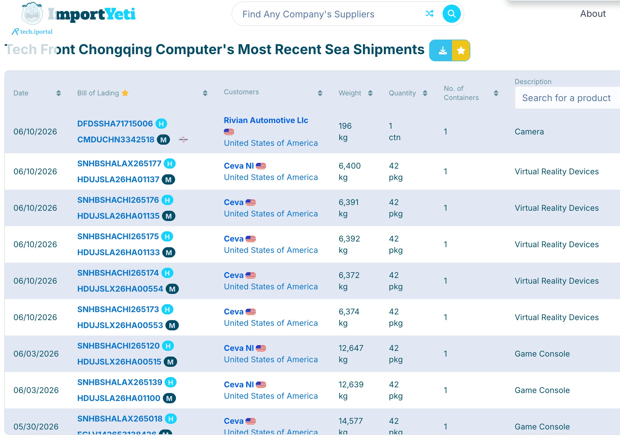Click the 05/30/2026 date cell

pos(36,427)
